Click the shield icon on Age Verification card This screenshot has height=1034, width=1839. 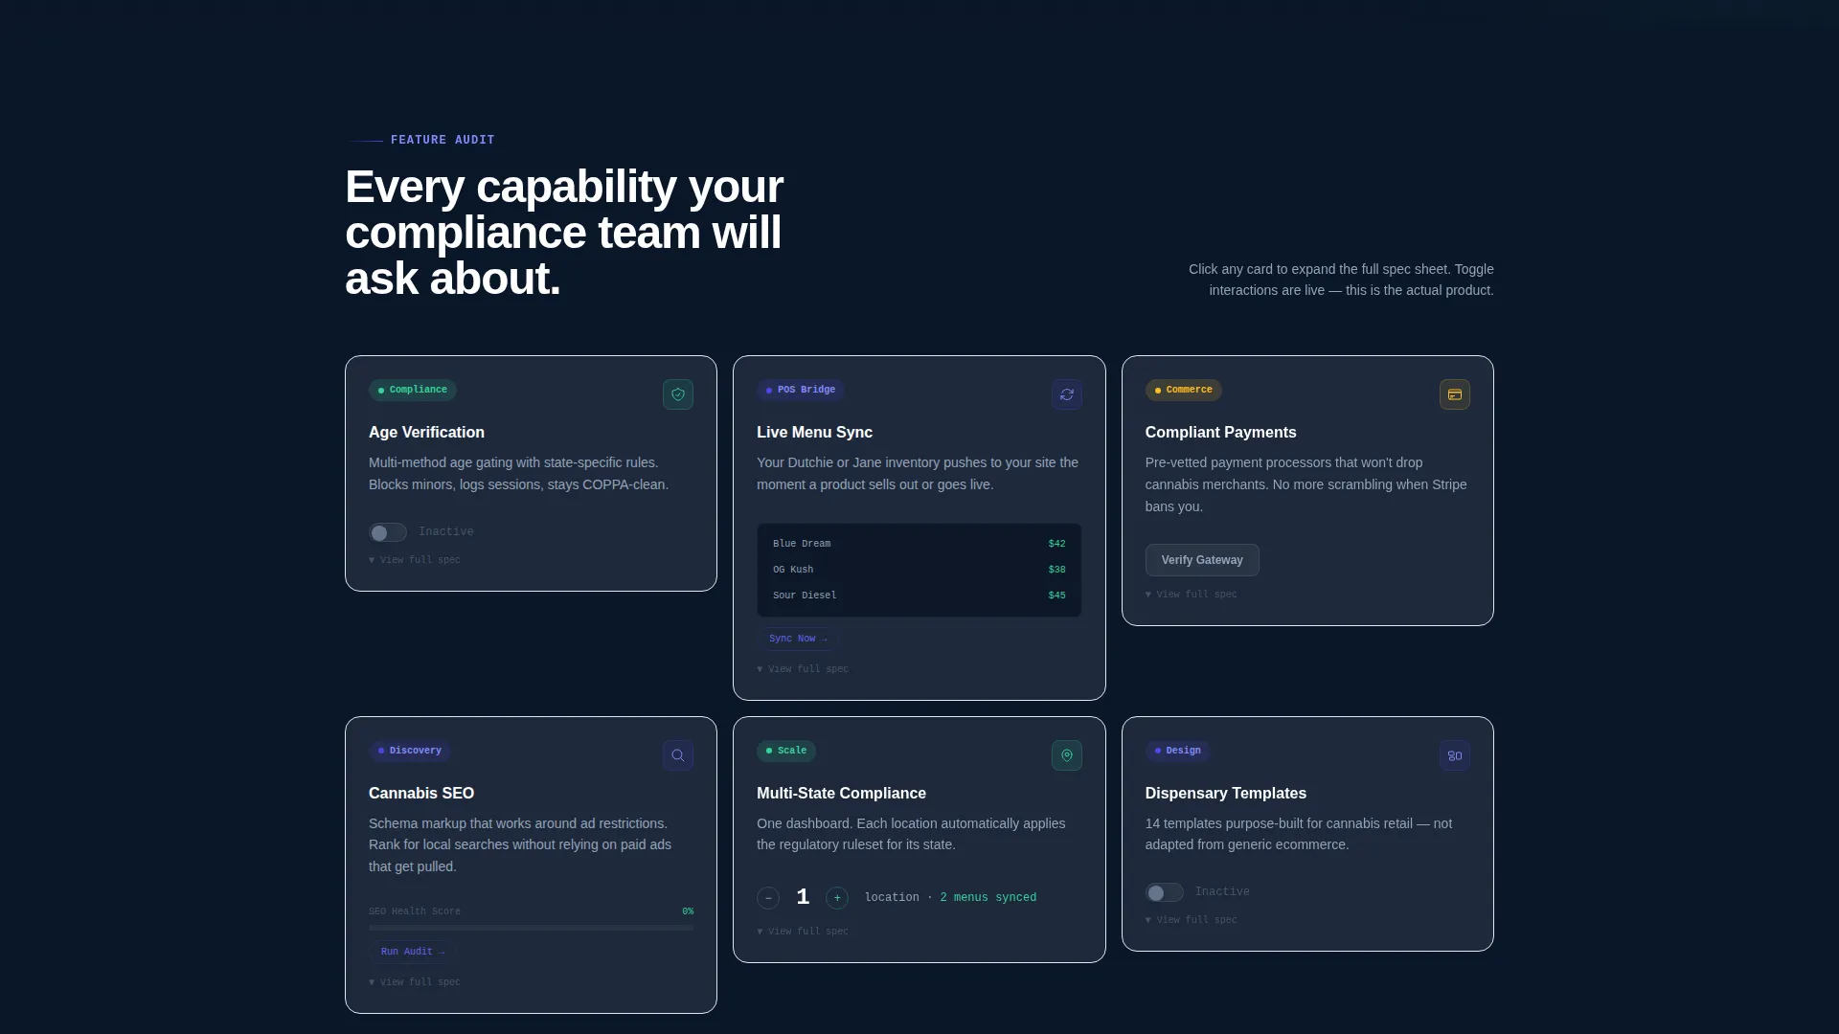[678, 394]
